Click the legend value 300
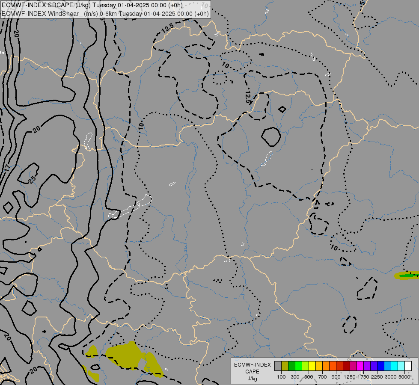419x385 pixels. tap(295, 377)
